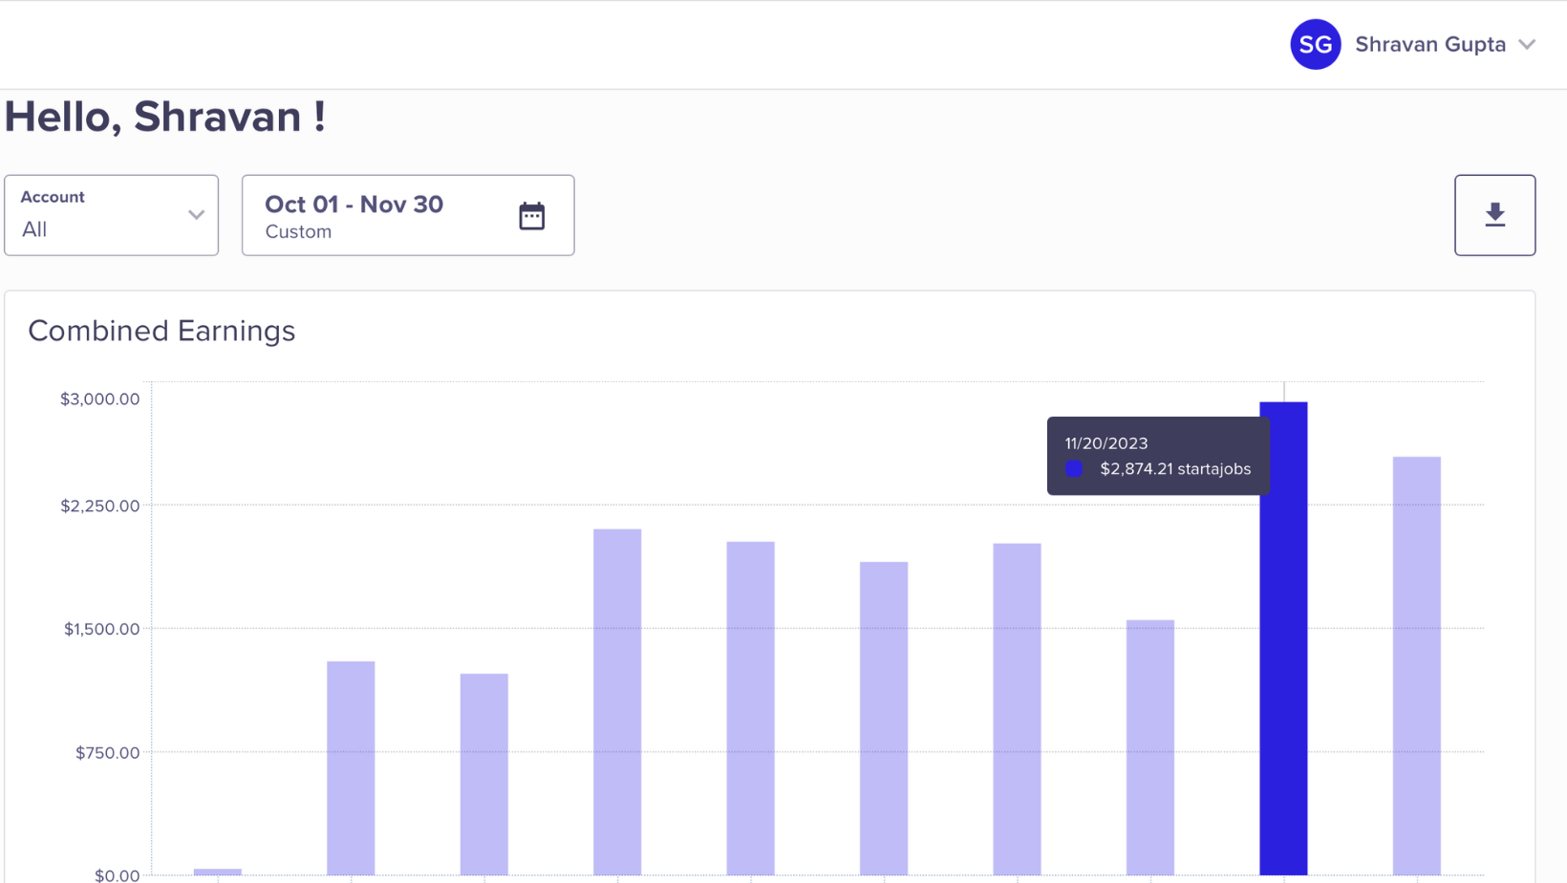
Task: Click the fourth bar from the left
Action: point(617,701)
